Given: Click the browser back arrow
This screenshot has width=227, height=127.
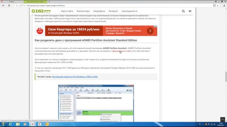Looking at the screenshot, I should [3, 6].
